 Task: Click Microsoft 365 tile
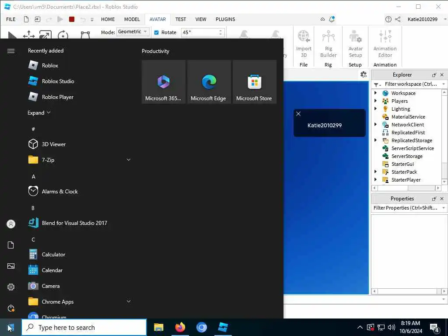pos(164,82)
